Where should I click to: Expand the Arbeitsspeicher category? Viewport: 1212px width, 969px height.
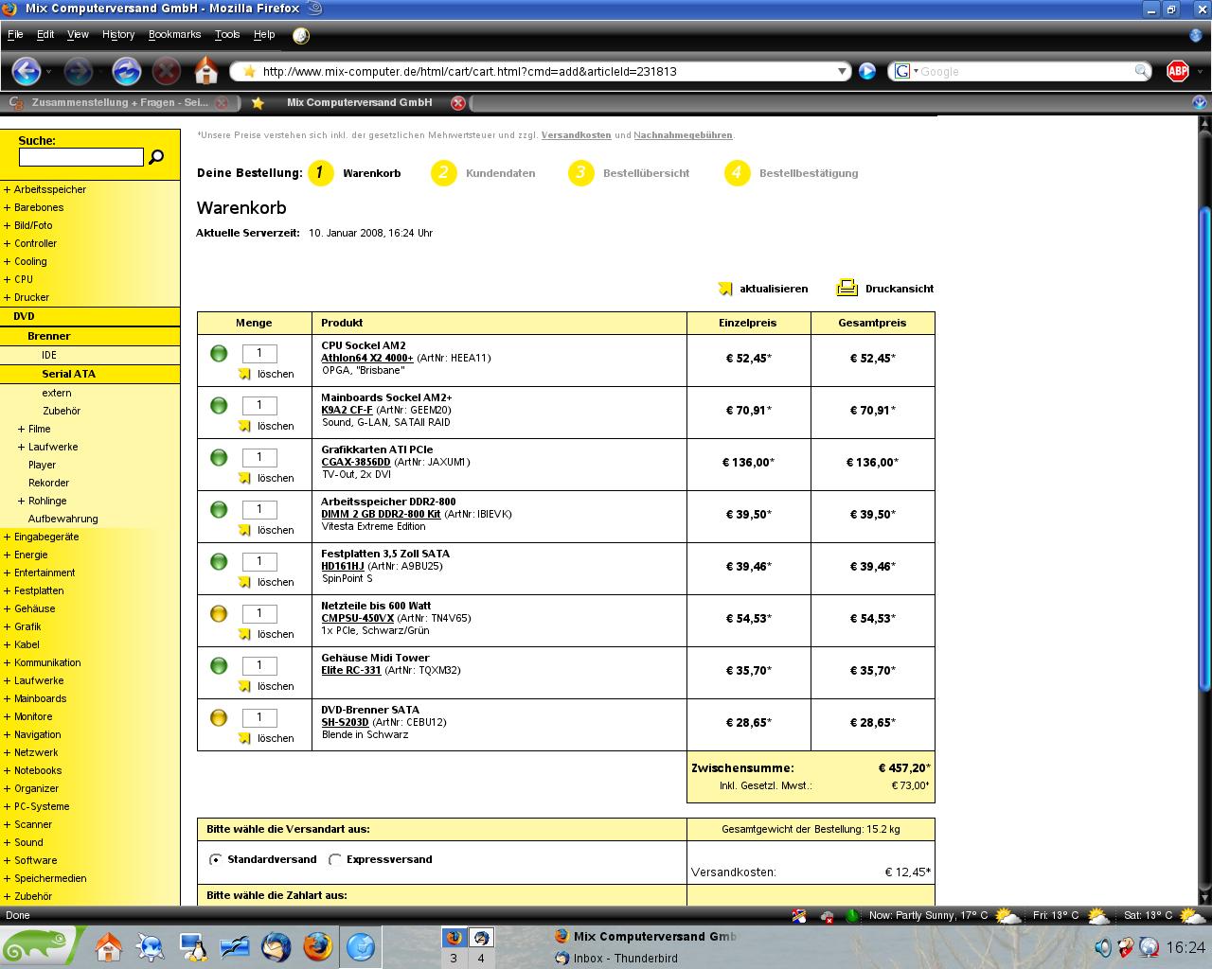click(7, 189)
